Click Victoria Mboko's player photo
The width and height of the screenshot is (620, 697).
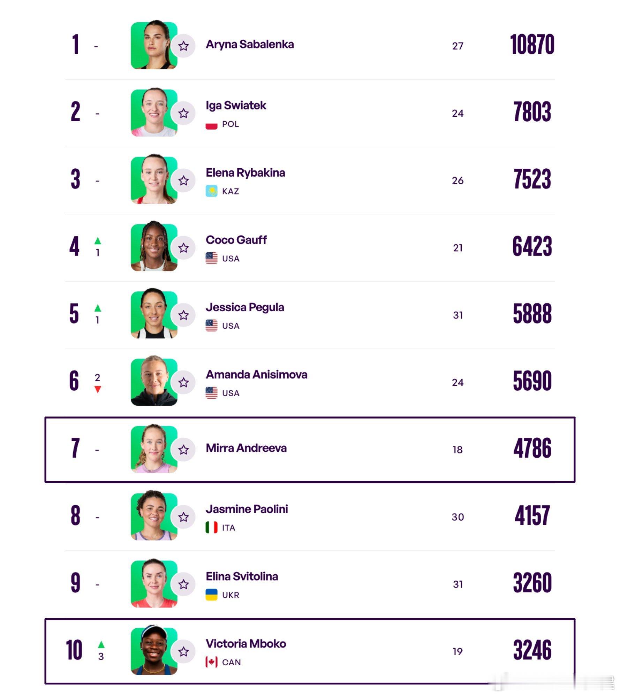pos(154,651)
